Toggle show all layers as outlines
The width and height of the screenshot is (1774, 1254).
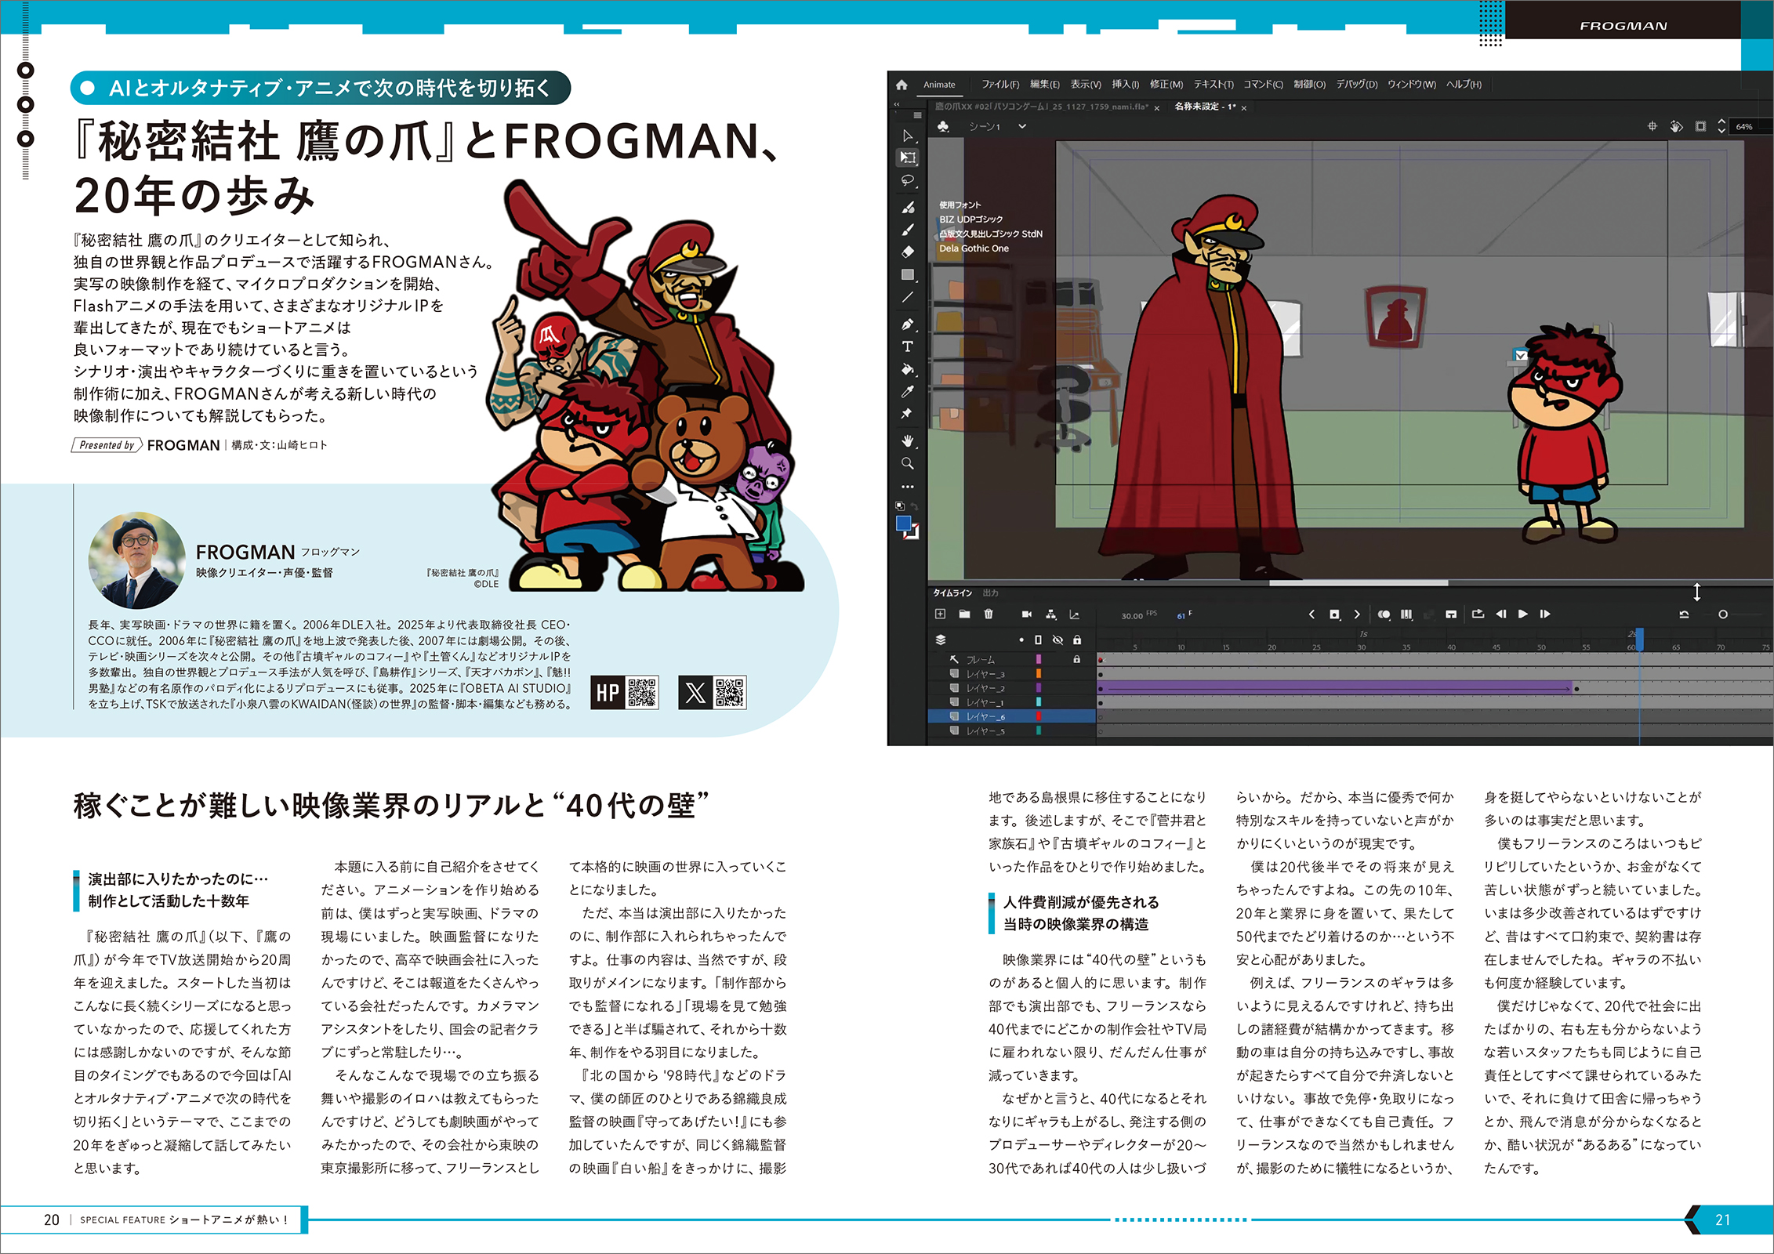tap(1038, 640)
